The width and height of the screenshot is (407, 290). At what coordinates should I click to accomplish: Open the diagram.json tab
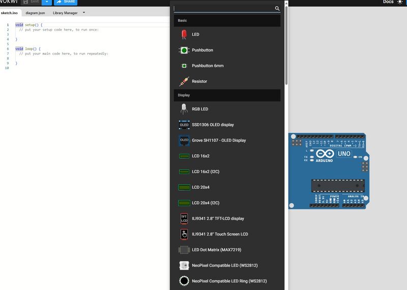click(35, 13)
